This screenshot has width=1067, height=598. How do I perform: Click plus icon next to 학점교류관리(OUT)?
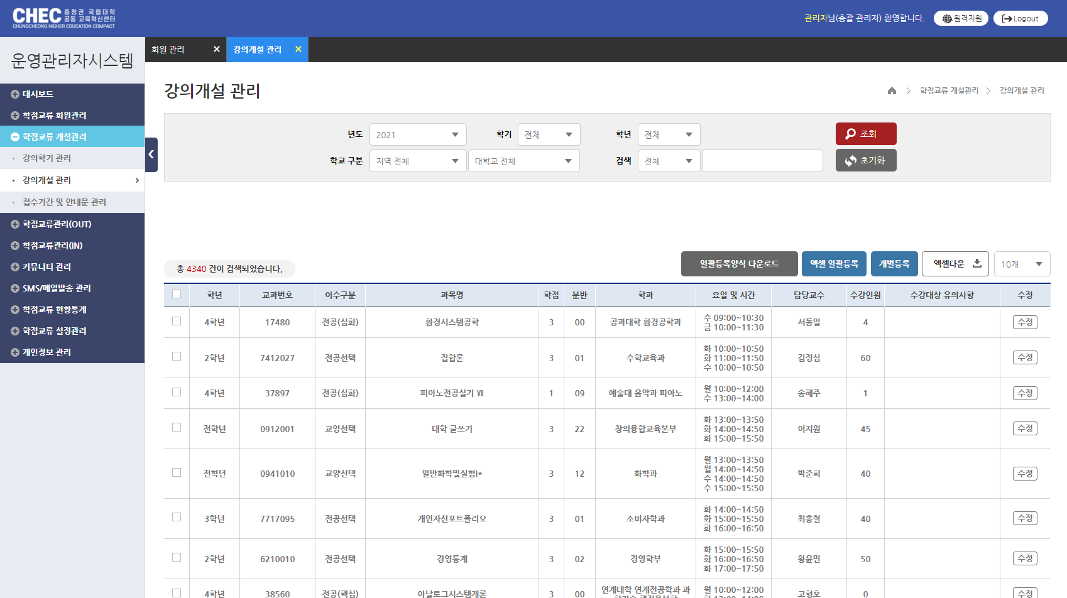tap(15, 224)
